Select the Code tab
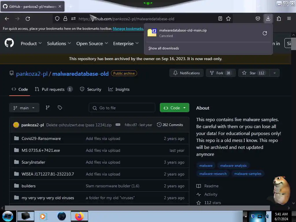The width and height of the screenshot is (296, 222). (20, 89)
